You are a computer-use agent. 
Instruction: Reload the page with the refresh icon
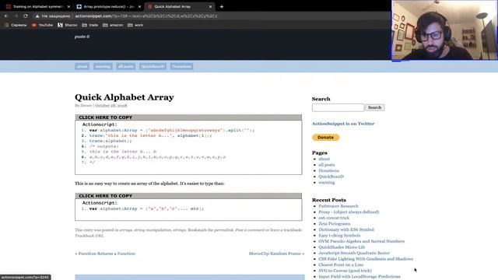(x=26, y=16)
